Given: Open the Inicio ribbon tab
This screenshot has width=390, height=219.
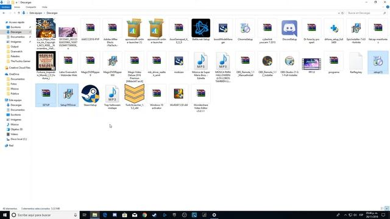Looking at the screenshot, I should [17, 7].
